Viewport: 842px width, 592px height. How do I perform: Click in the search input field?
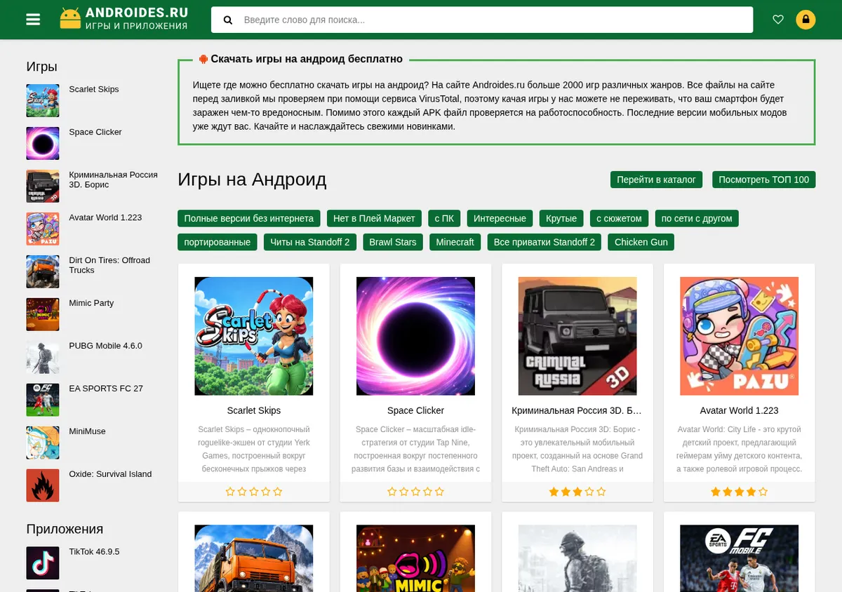(x=495, y=20)
